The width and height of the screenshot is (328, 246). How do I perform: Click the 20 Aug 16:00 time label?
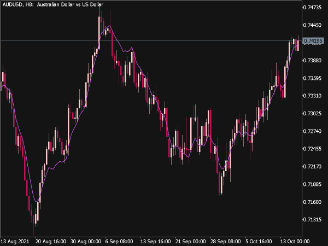pyautogui.click(x=51, y=242)
